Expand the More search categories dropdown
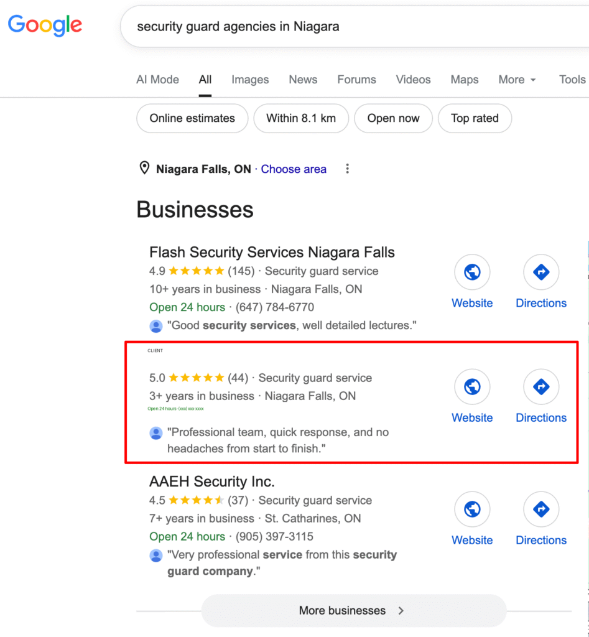The height and width of the screenshot is (637, 589). pyautogui.click(x=517, y=80)
